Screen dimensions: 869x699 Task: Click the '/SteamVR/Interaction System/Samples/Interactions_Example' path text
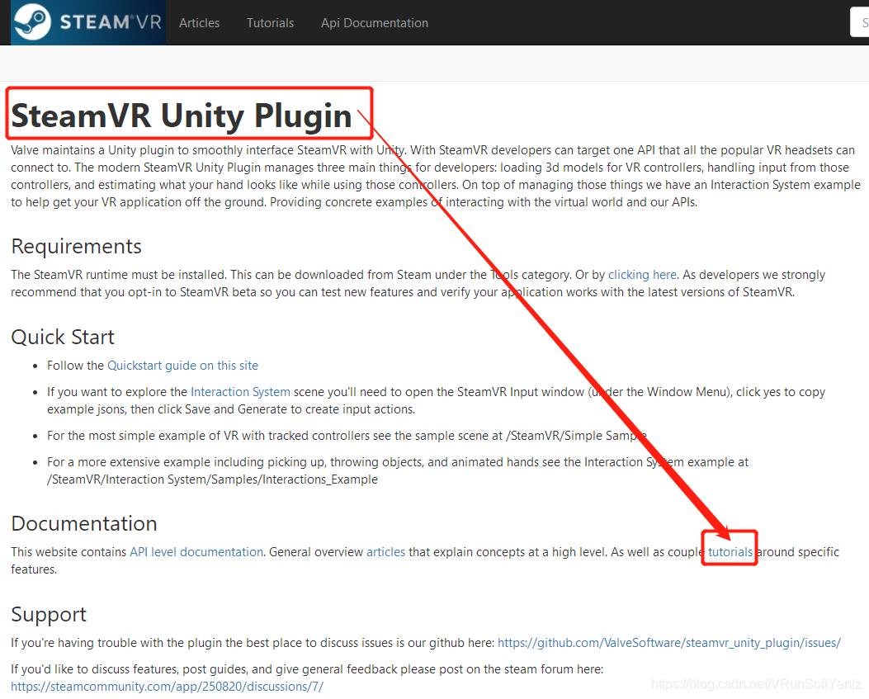[x=212, y=479]
